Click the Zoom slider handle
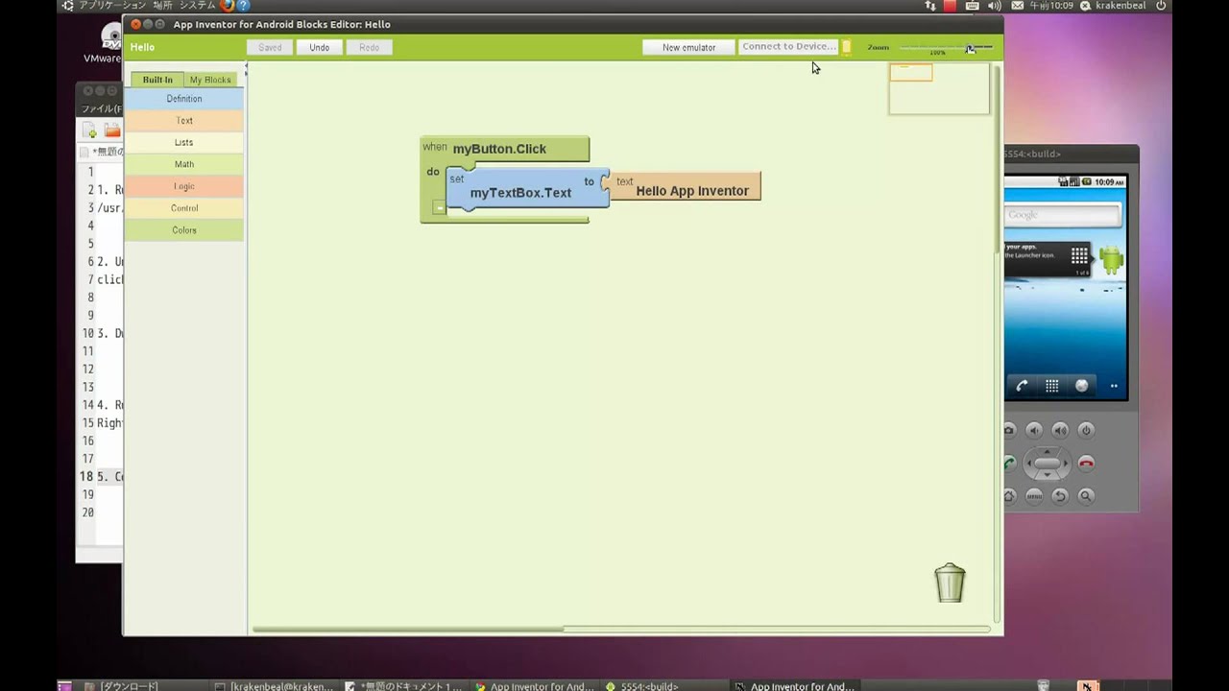1229x691 pixels. click(971, 48)
